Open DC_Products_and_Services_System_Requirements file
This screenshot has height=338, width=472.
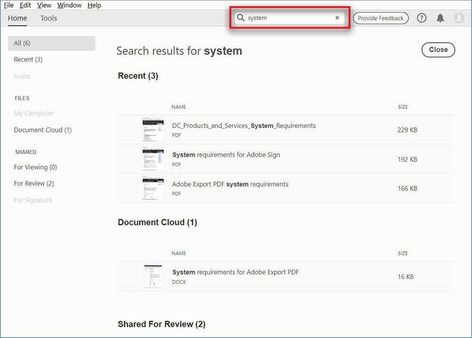(244, 125)
